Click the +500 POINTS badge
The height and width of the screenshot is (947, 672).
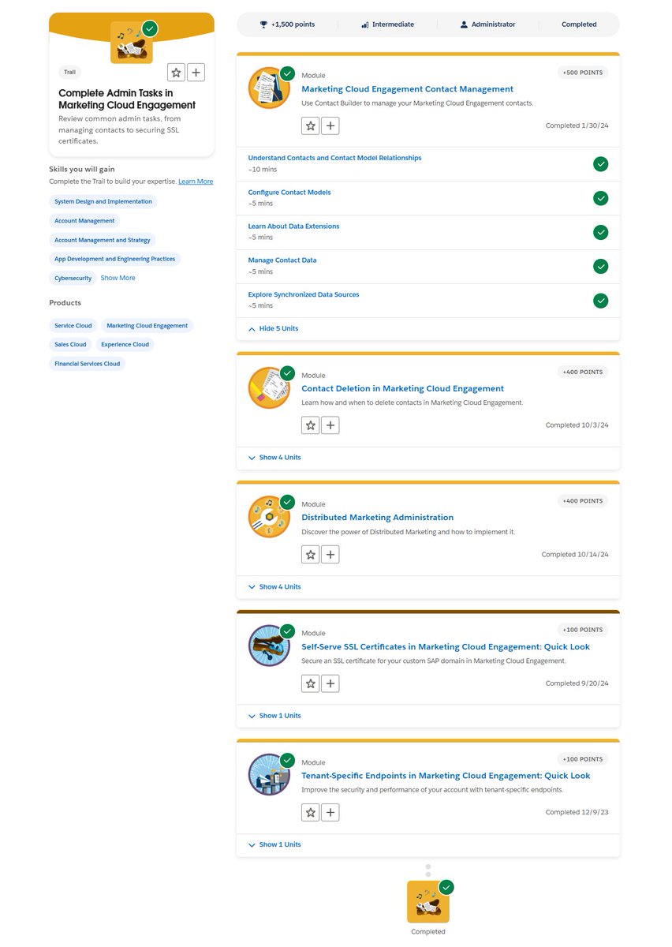(x=583, y=73)
